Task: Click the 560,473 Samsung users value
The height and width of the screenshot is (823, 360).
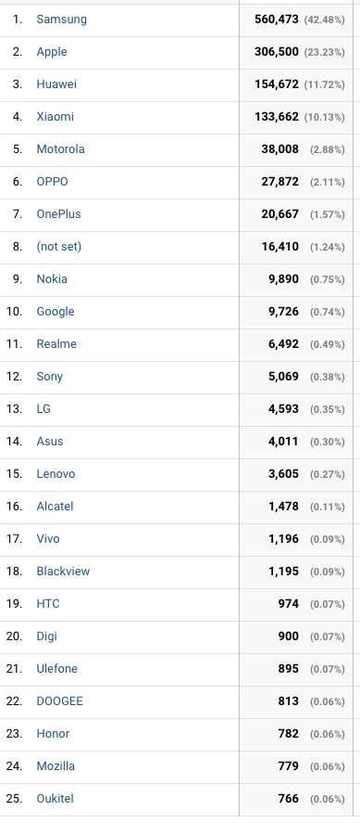Action: pyautogui.click(x=277, y=19)
